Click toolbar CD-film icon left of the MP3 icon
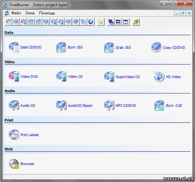 pos(61,22)
